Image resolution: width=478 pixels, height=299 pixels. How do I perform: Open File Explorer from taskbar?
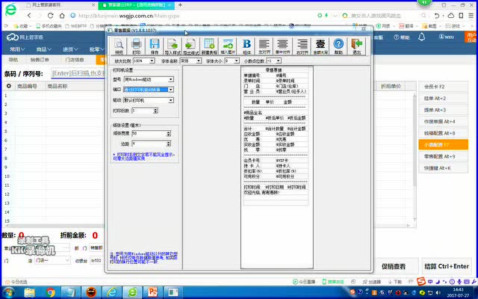(x=30, y=292)
